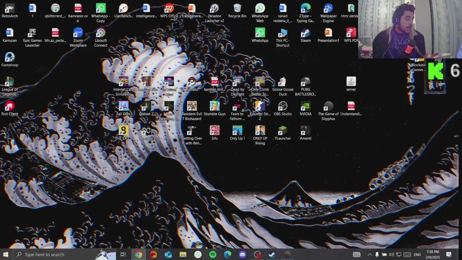This screenshot has height=260, width=462.
Task: Open the Presentation1 file
Action: pyautogui.click(x=328, y=35)
